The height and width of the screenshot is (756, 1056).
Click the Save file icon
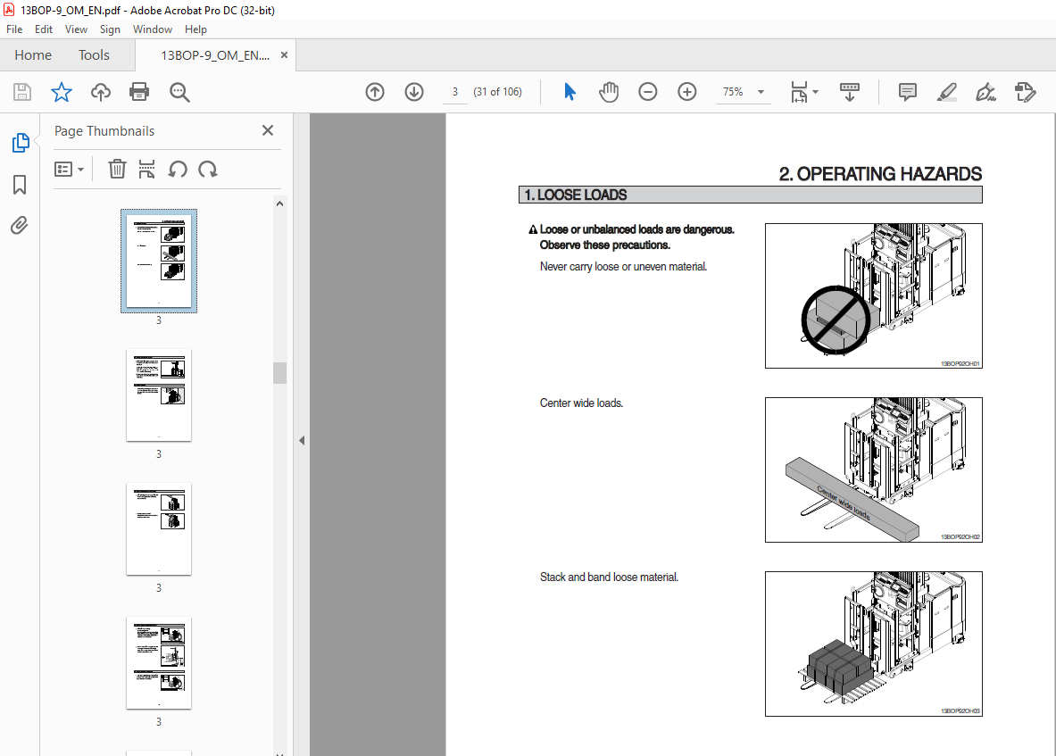pyautogui.click(x=22, y=92)
